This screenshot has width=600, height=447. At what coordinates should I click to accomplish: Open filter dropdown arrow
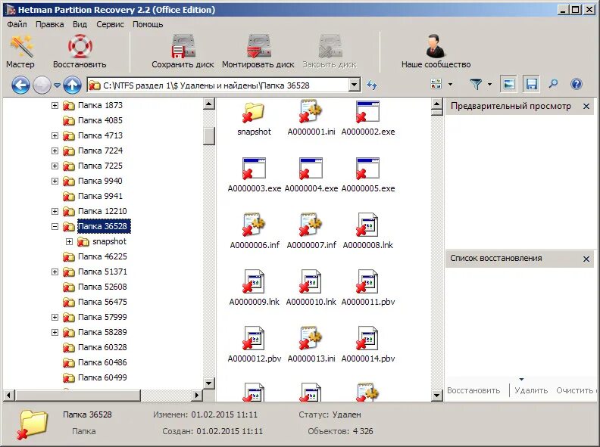coord(490,85)
